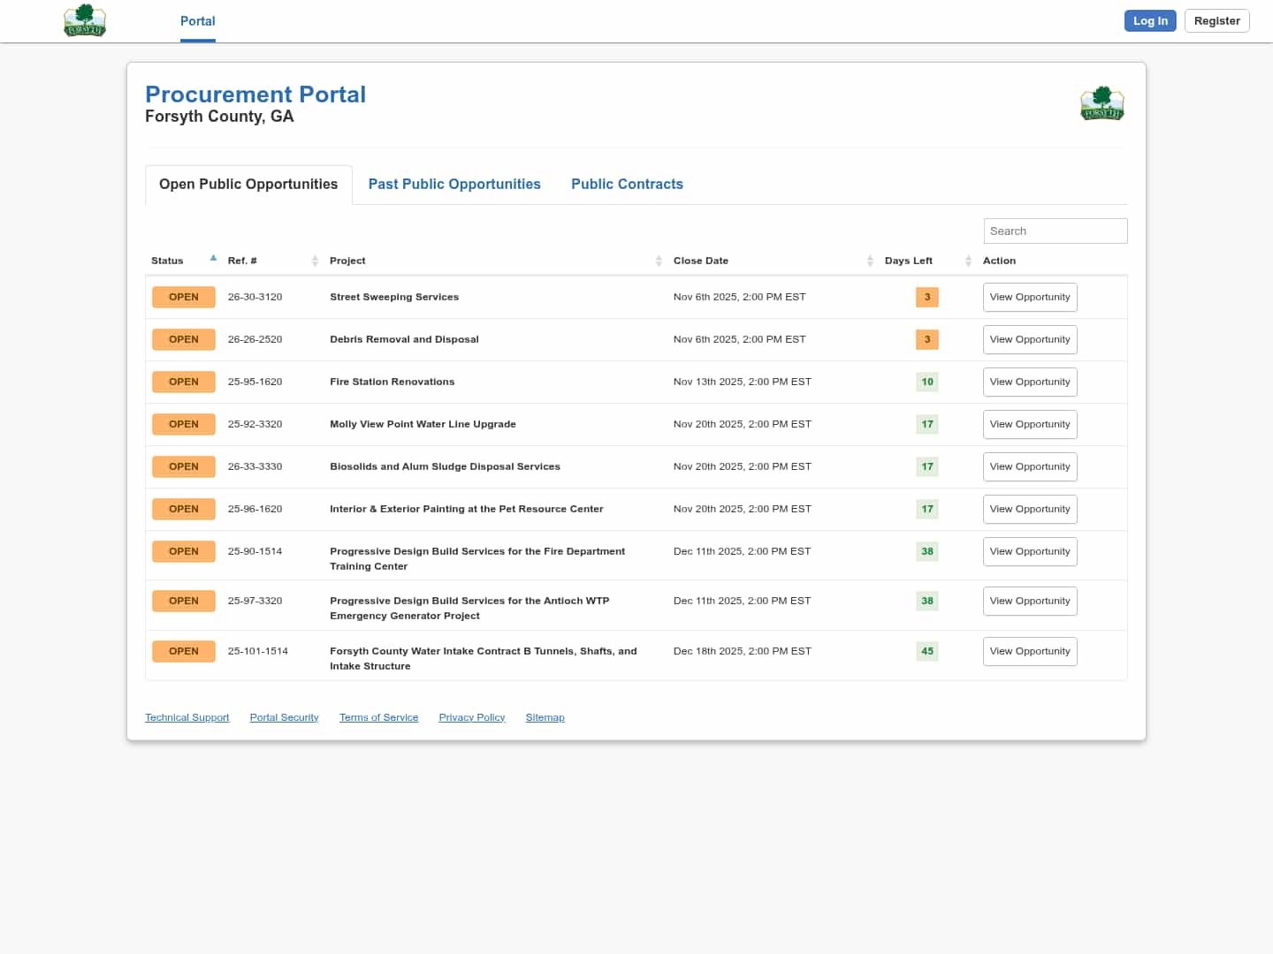Open the Privacy Policy footer link
Viewport: 1273px width, 954px height.
coord(472,717)
